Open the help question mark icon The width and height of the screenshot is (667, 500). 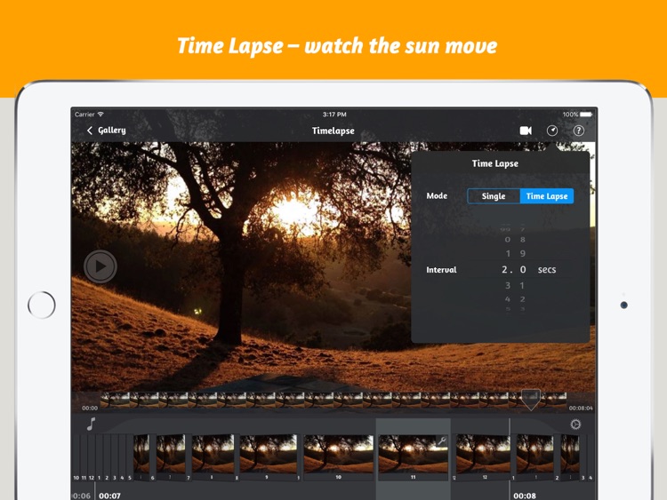[x=579, y=131]
